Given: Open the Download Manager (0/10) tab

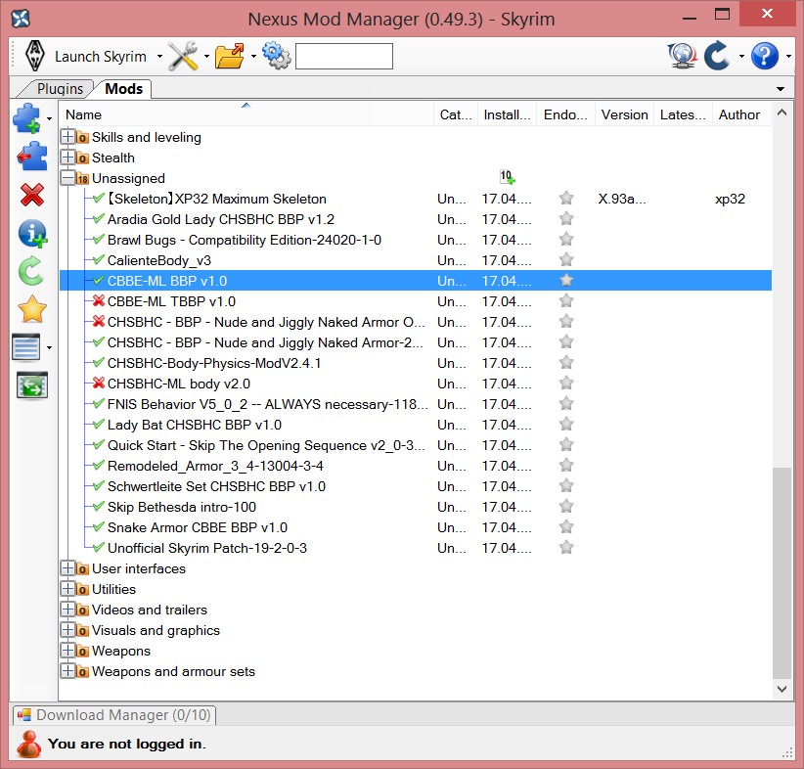Looking at the screenshot, I should click(114, 715).
